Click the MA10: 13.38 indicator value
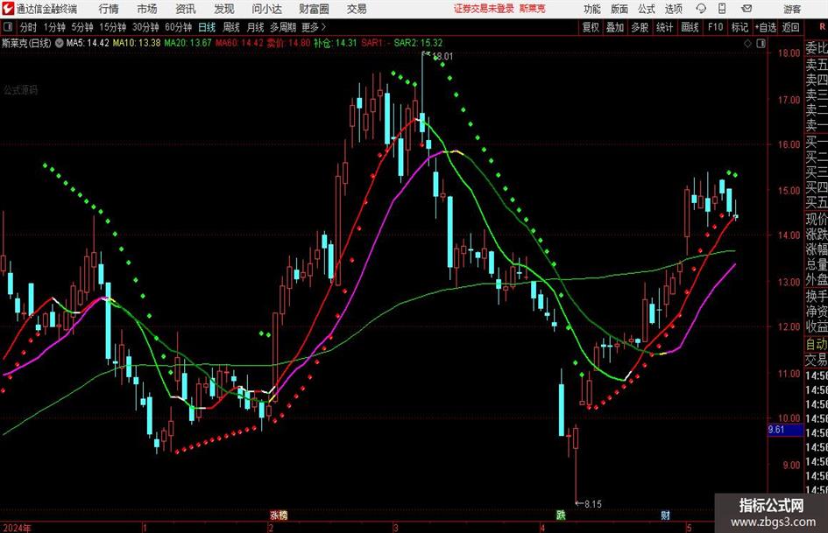 click(x=136, y=43)
